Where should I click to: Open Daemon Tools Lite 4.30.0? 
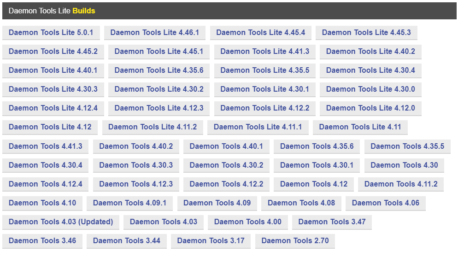pos(370,89)
